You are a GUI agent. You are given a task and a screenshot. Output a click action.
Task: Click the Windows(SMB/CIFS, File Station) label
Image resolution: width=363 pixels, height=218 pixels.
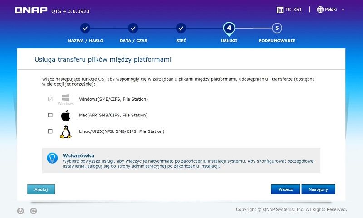point(113,99)
